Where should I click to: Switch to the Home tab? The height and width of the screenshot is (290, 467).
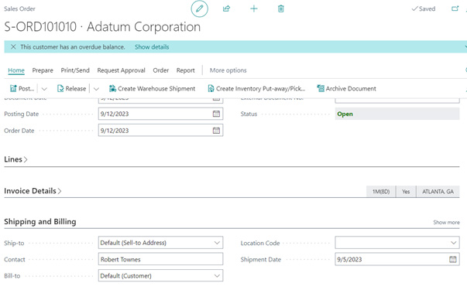16,70
